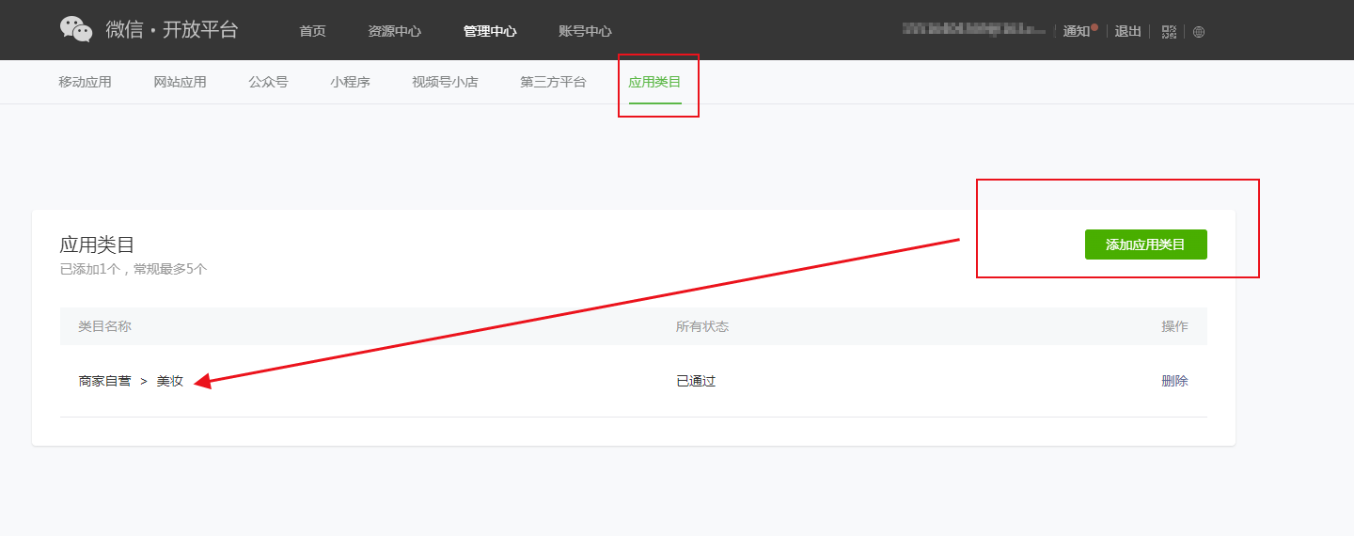Viewport: 1354px width, 536px height.
Task: Click 删除 for the 美妆 category
Action: pos(1174,381)
